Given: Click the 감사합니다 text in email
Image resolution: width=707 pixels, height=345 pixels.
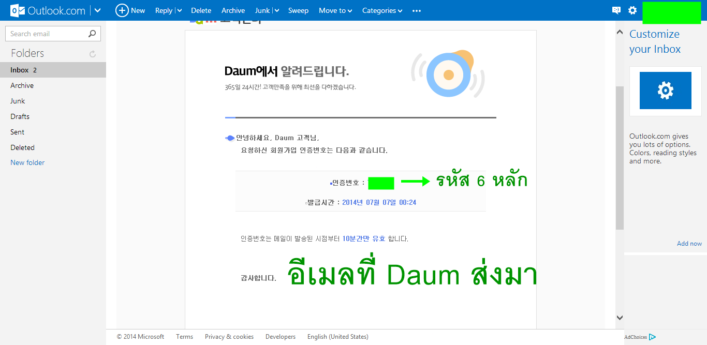Looking at the screenshot, I should click(x=258, y=278).
